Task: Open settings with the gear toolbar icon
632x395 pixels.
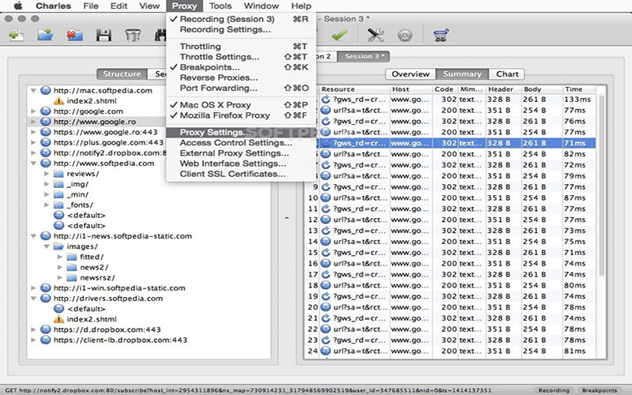Action: coord(404,36)
